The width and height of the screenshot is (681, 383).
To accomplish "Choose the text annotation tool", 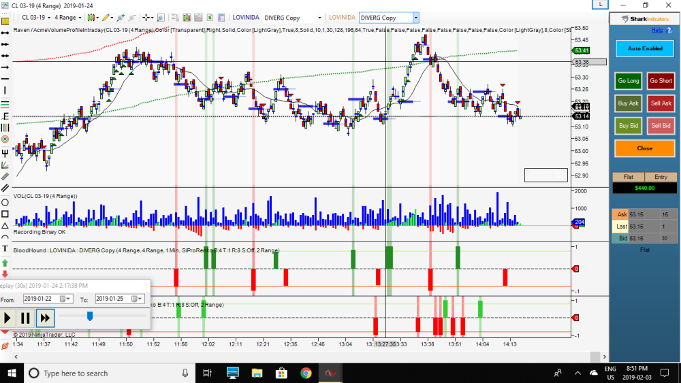I will tap(5, 249).
